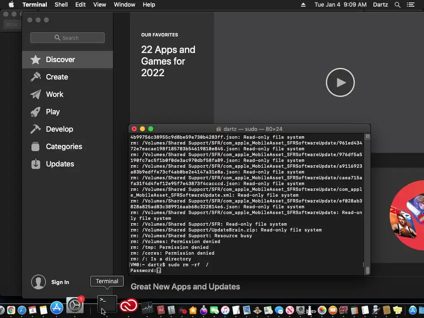The height and width of the screenshot is (318, 424).
Task: Click the date and time in menu bar
Action: coord(340,5)
